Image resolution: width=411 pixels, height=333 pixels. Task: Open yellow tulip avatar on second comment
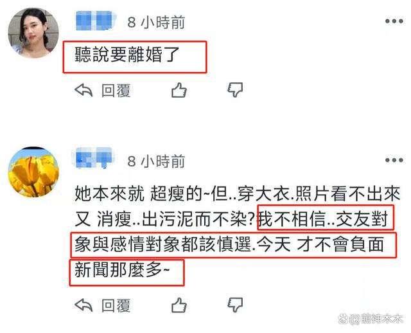(33, 172)
